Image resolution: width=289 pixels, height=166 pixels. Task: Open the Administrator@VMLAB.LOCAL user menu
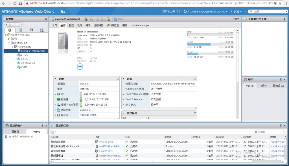tap(209, 12)
